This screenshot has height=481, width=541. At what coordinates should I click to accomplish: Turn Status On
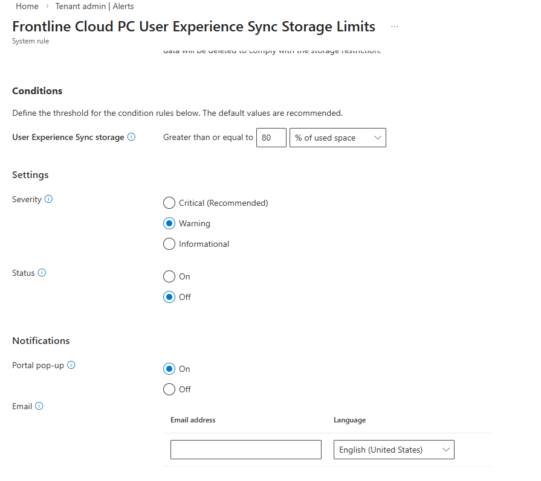[x=169, y=277]
